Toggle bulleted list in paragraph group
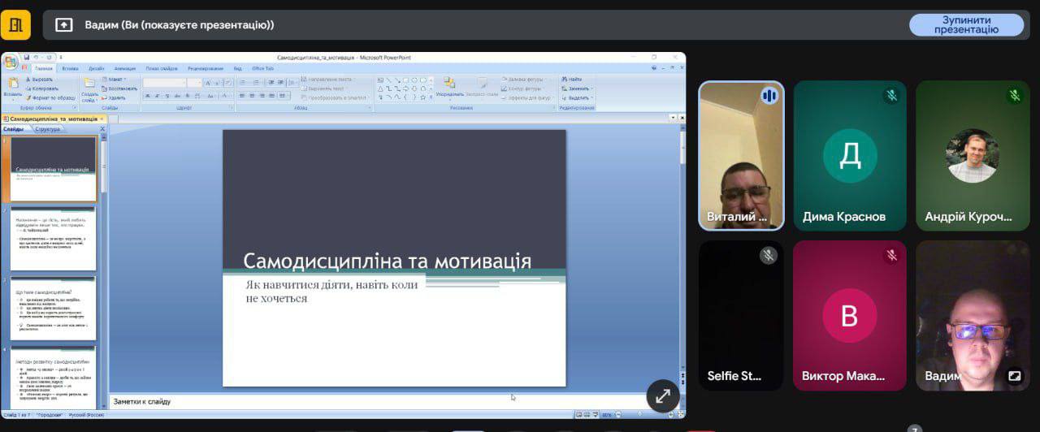The height and width of the screenshot is (432, 1040). click(x=241, y=83)
